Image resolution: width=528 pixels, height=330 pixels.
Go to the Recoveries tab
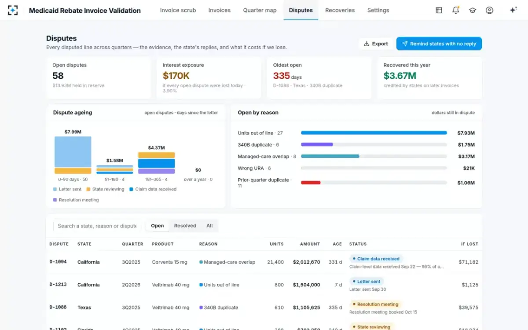(340, 10)
